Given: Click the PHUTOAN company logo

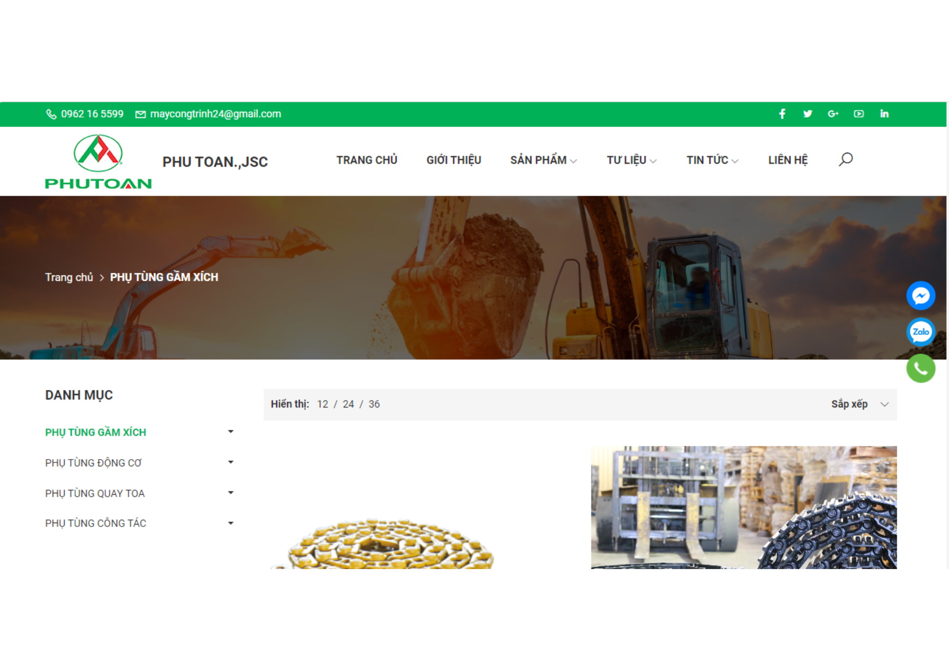Looking at the screenshot, I should (98, 162).
